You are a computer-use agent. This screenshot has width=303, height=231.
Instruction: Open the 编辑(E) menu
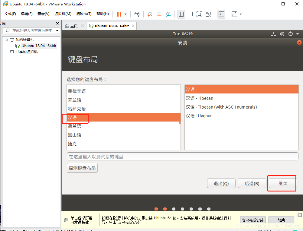tap(27, 14)
